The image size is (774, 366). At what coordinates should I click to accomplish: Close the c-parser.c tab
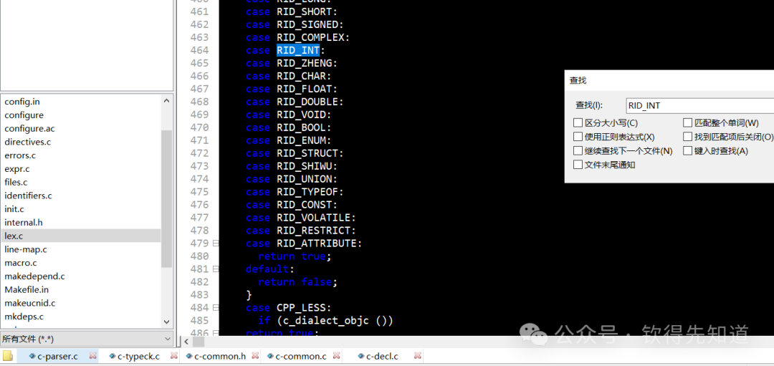point(92,356)
